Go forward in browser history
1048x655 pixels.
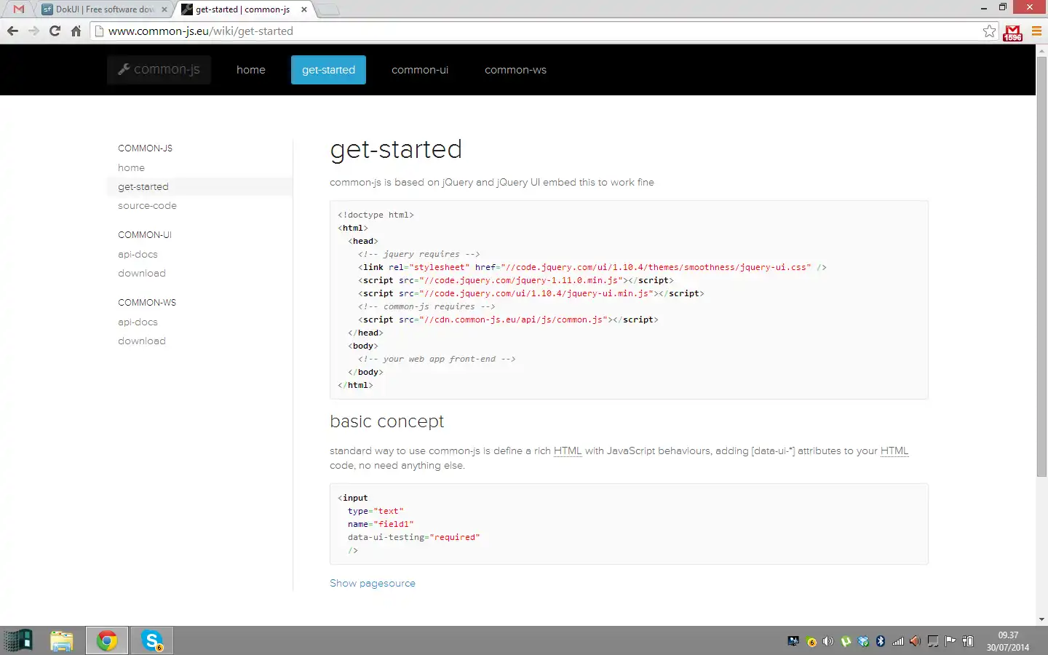pyautogui.click(x=33, y=31)
